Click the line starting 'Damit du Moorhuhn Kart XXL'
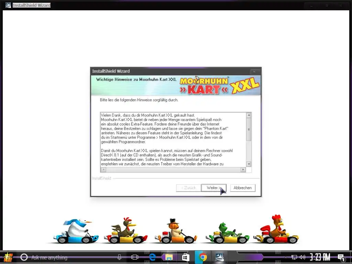Image resolution: width=352 pixels, height=264 pixels. pos(167,151)
